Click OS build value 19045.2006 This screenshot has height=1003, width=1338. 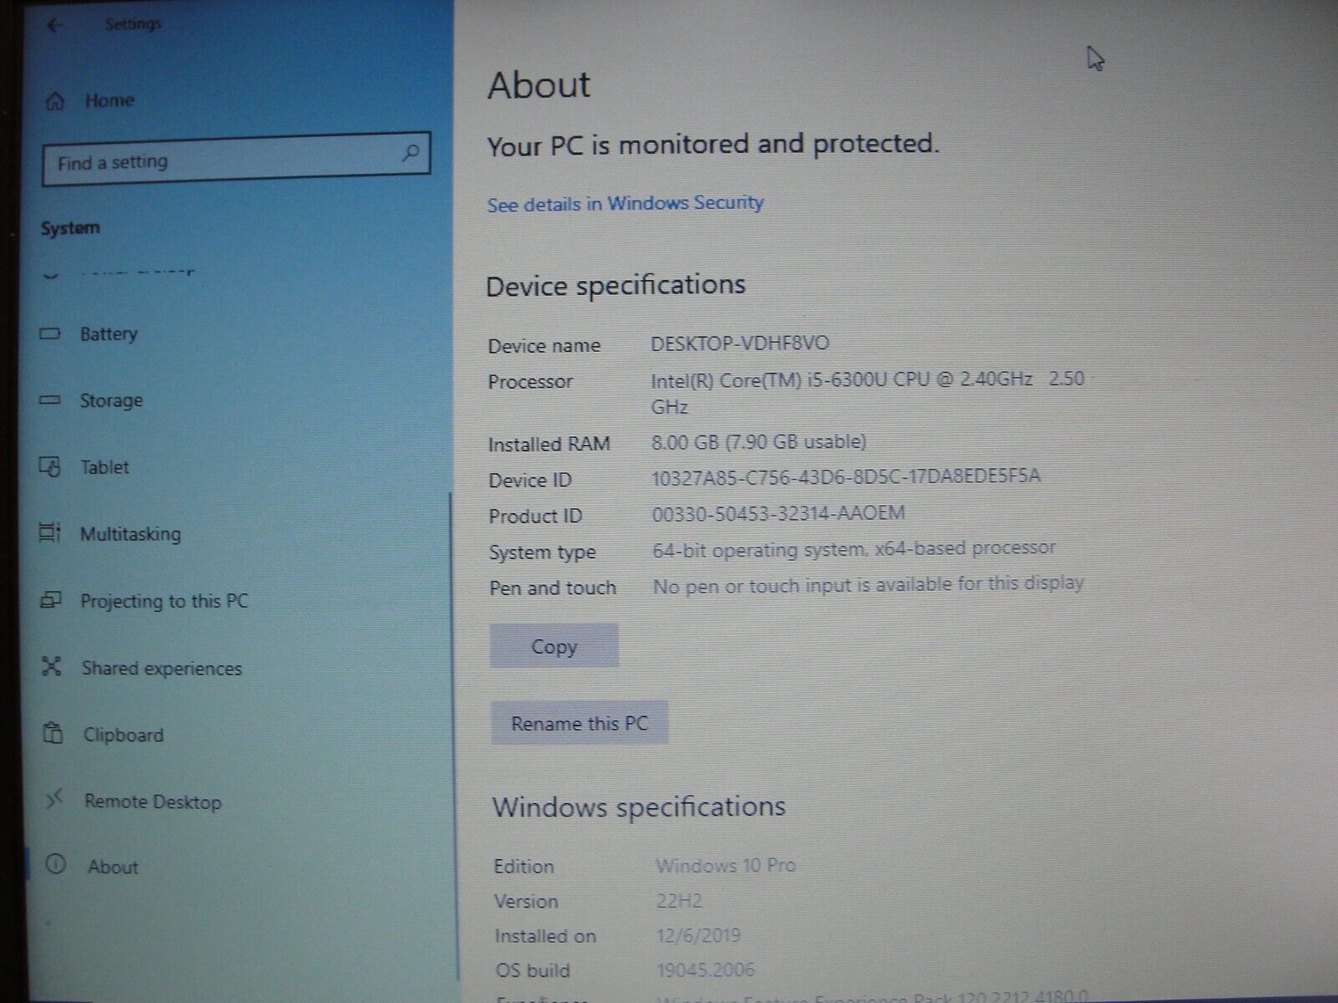click(707, 970)
